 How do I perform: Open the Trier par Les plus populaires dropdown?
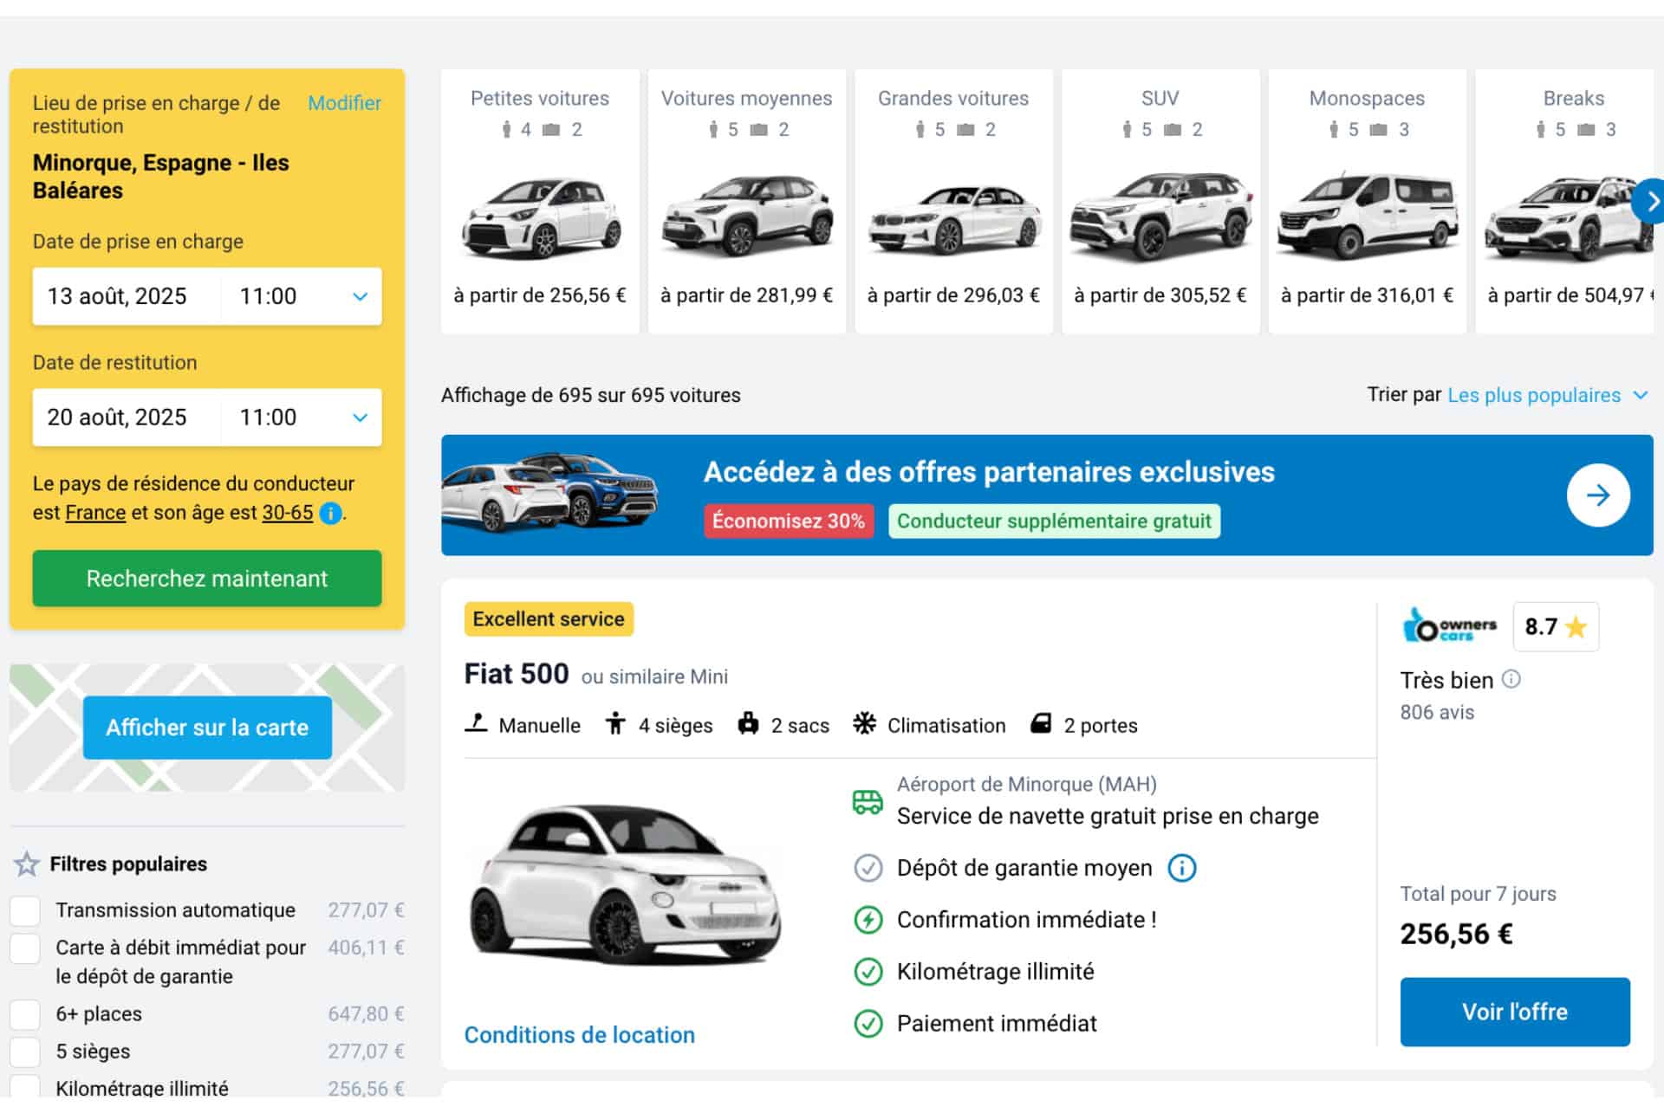tap(1547, 395)
